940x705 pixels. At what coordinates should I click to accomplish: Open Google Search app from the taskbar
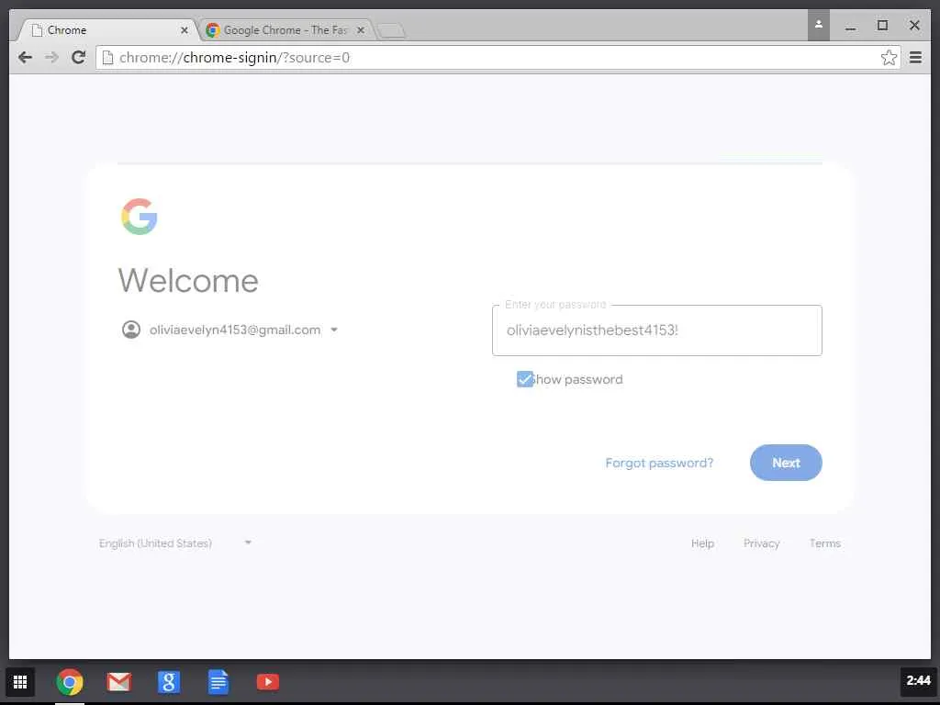click(x=169, y=682)
